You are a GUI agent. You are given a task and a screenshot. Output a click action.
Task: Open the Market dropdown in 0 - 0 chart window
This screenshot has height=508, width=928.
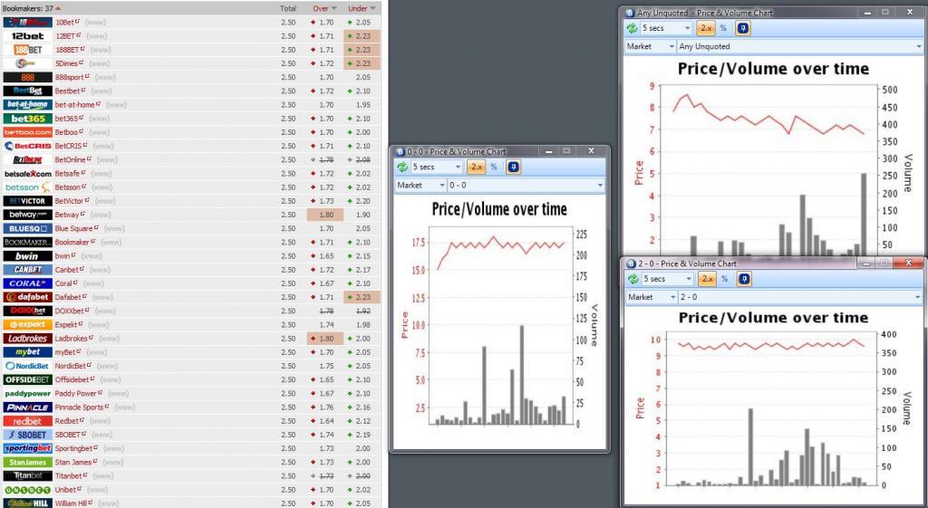pos(420,185)
